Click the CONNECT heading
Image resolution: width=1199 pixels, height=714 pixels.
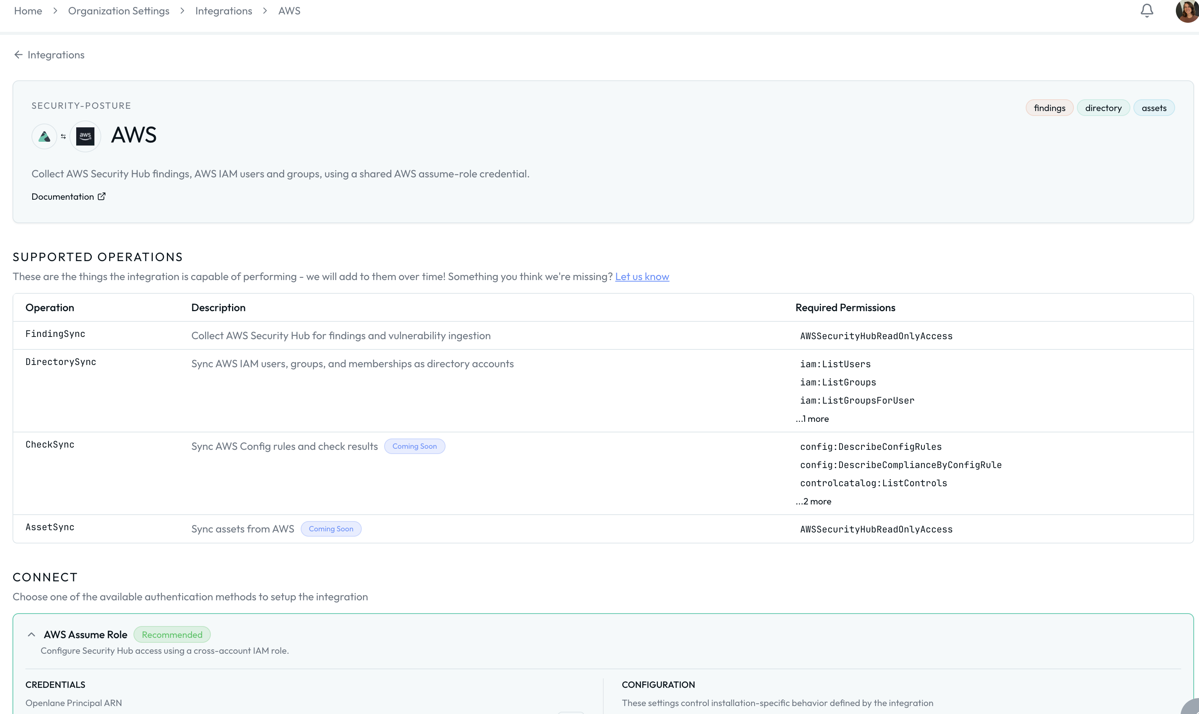point(45,577)
